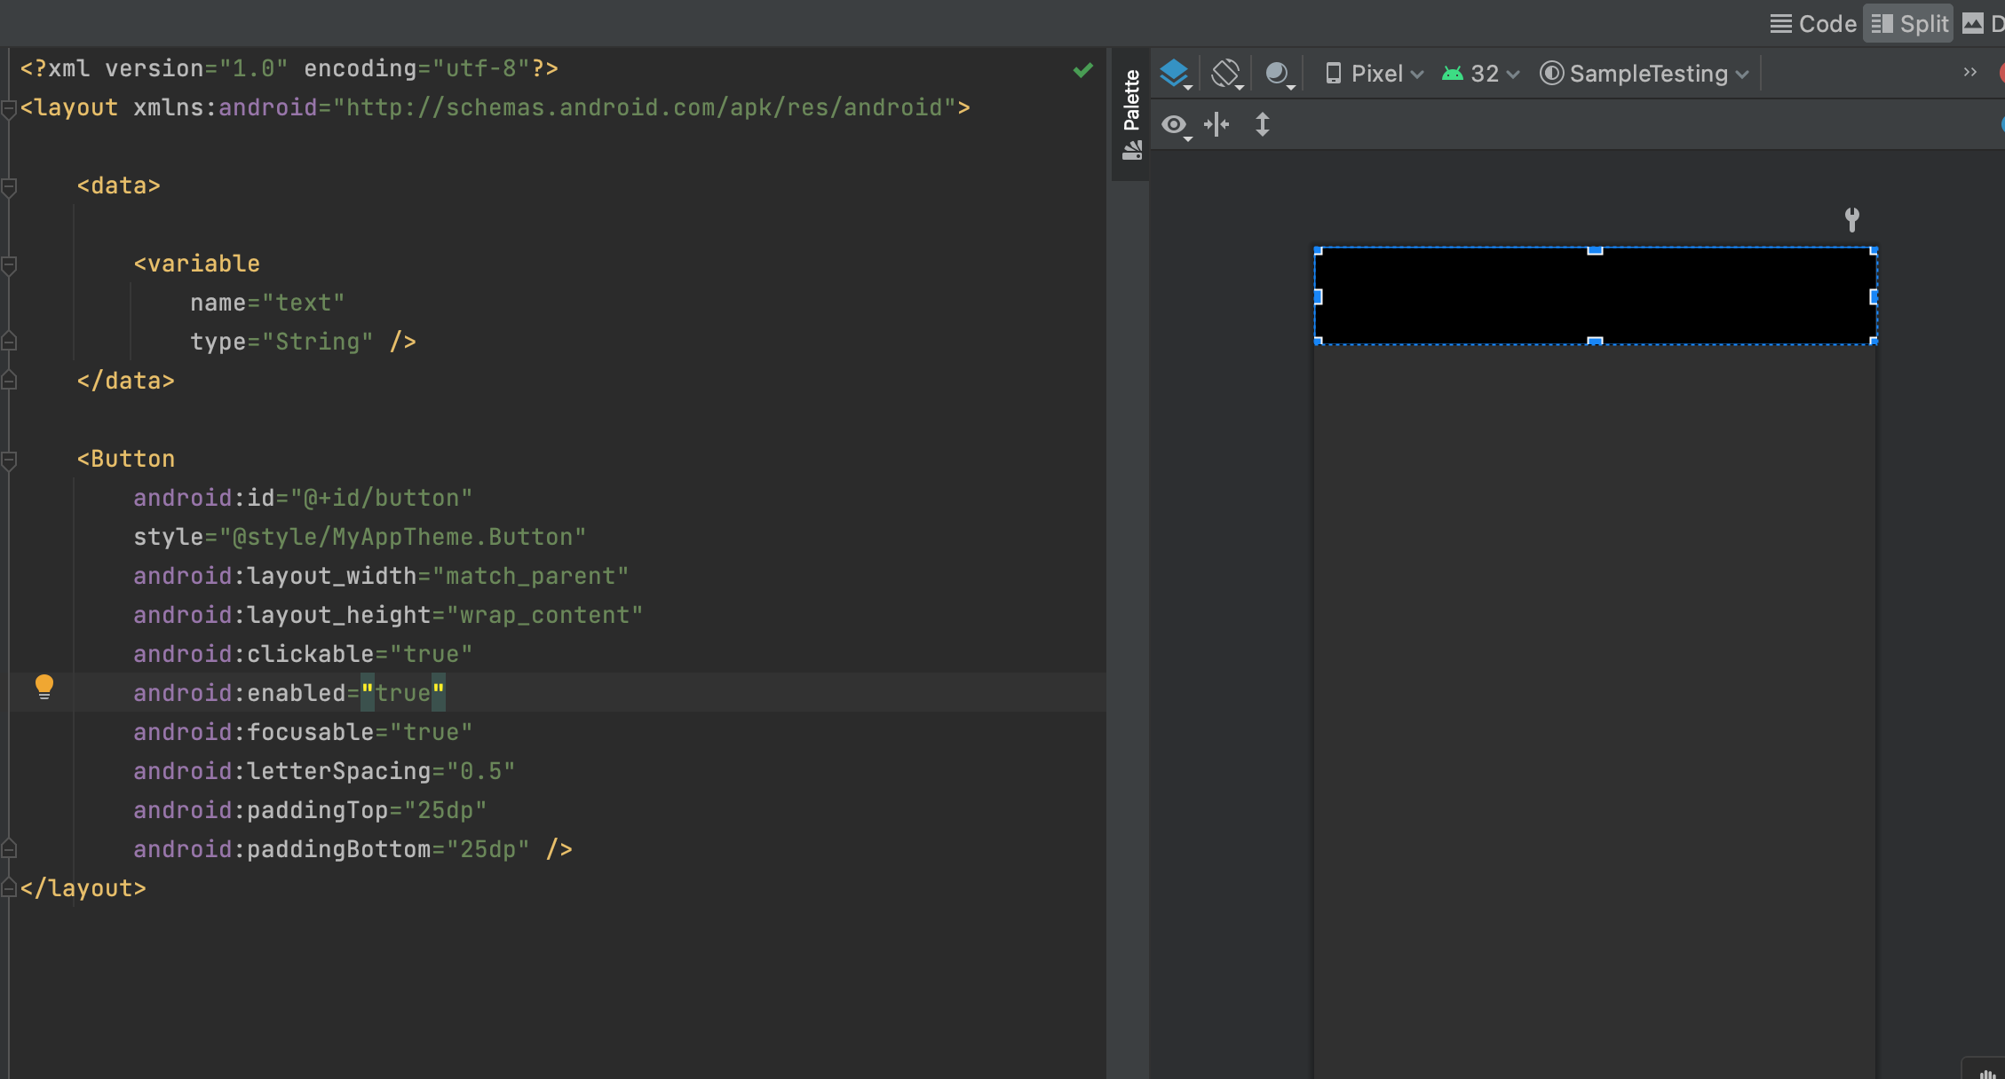The height and width of the screenshot is (1079, 2005).
Task: Click the android:id="@+id/button" line
Action: click(x=303, y=498)
